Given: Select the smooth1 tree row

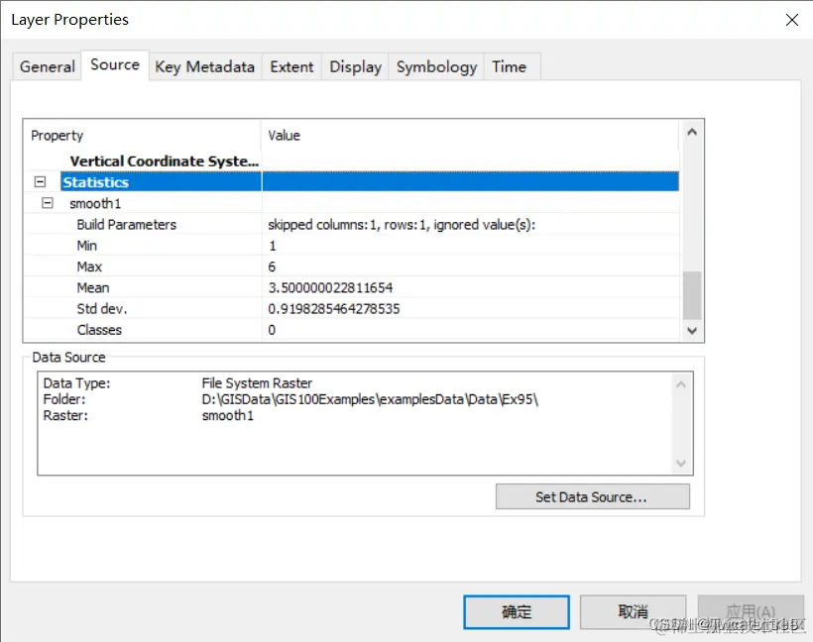Looking at the screenshot, I should tap(95, 203).
